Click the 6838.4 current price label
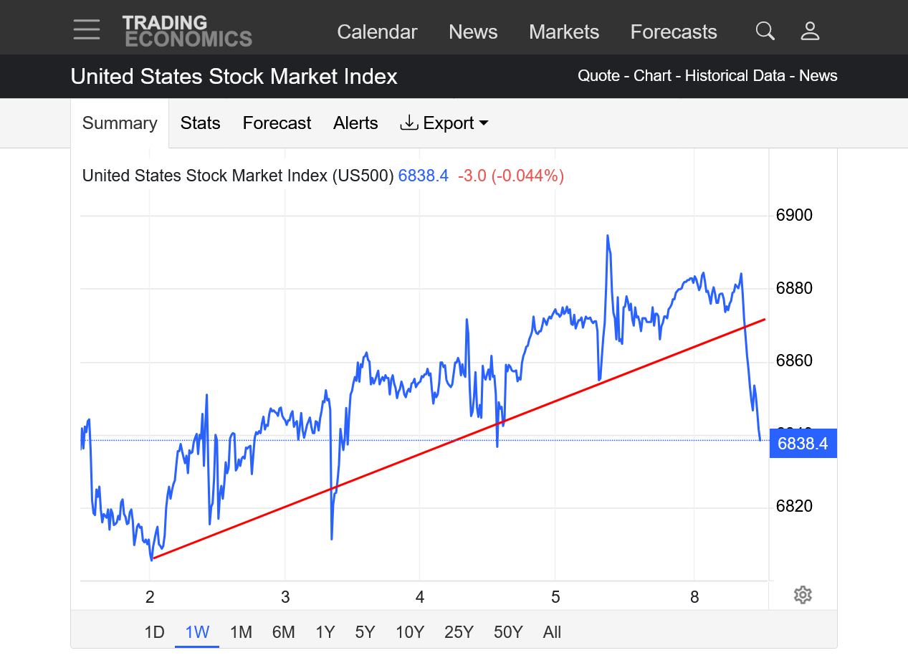Viewport: 908px width, 668px height. (x=803, y=444)
